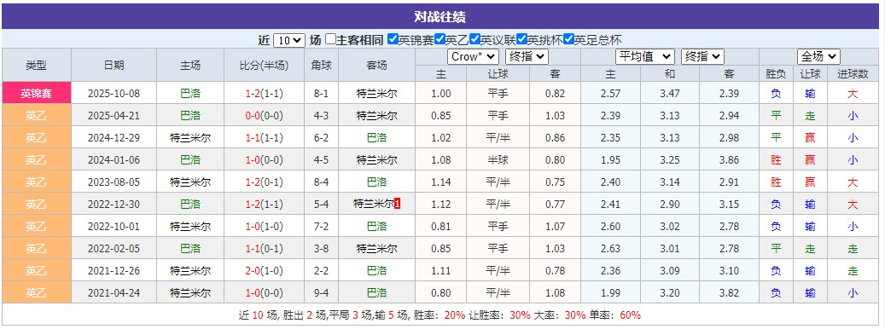885x329 pixels.
Task: Click the 比分(半场) column header
Action: tap(265, 65)
